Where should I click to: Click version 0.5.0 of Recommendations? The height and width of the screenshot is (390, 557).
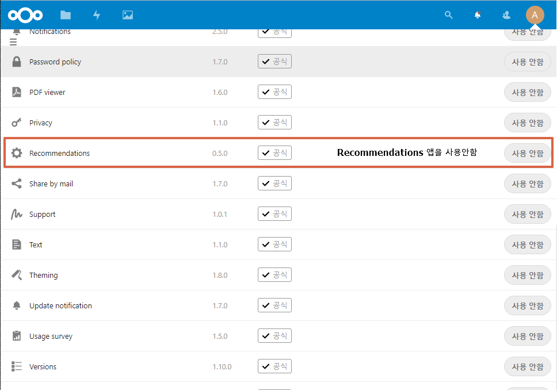[x=220, y=153]
